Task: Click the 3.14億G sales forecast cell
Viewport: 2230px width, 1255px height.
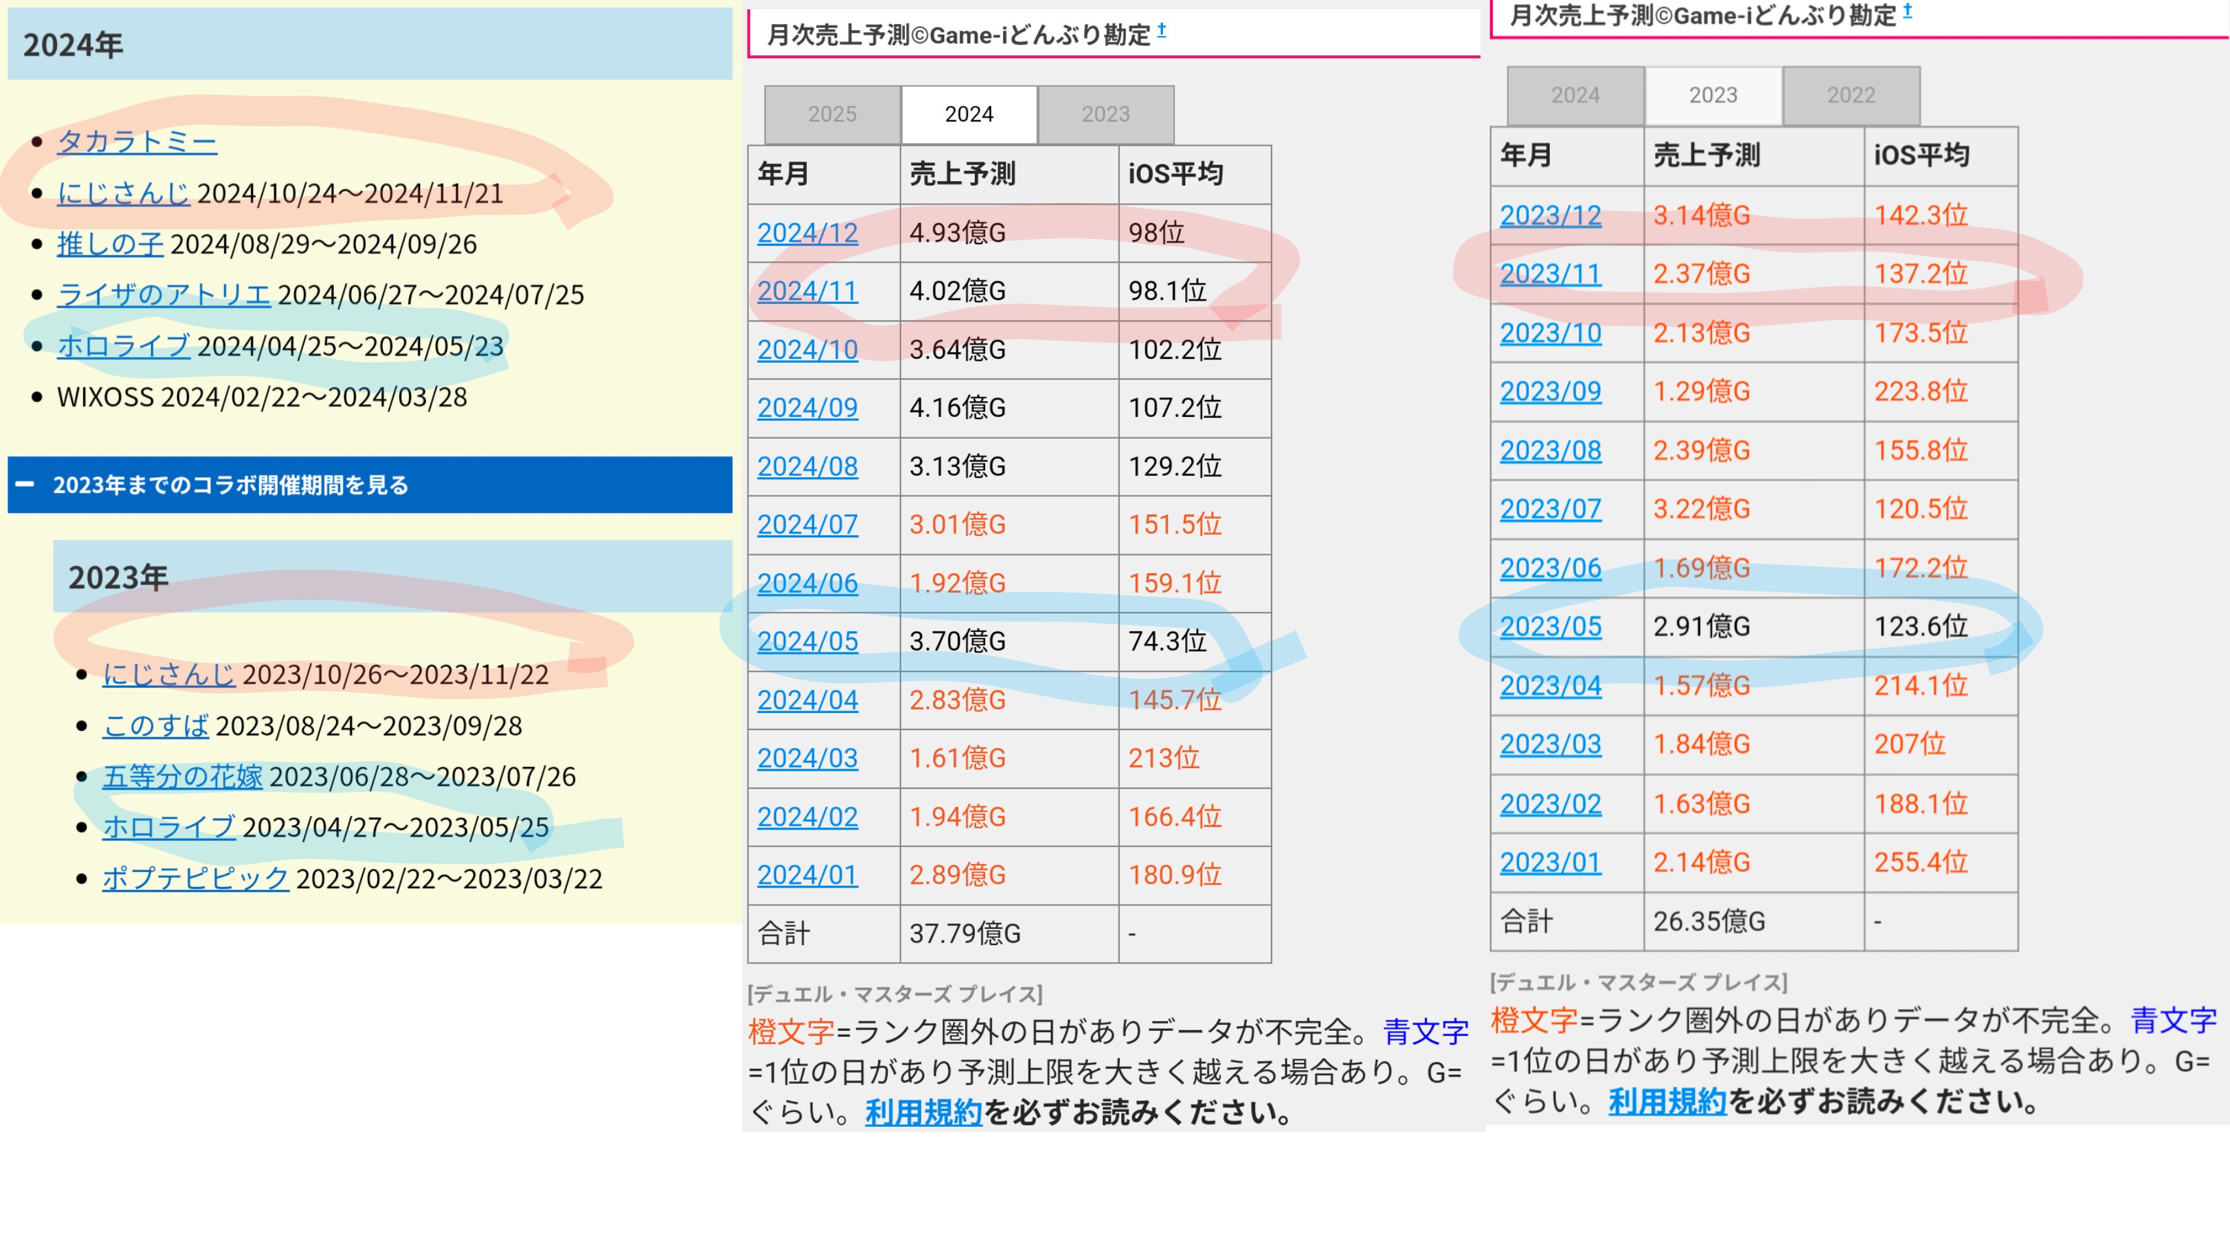Action: coord(1754,216)
